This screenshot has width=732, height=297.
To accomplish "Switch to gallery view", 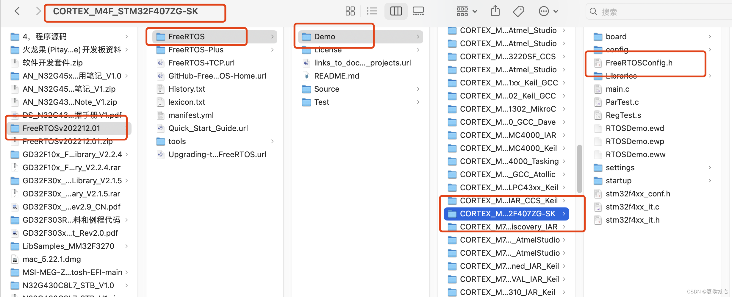I will click(x=418, y=11).
